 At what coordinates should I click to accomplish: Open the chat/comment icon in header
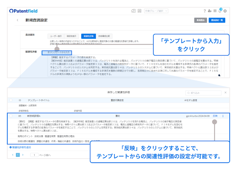coord(133,11)
